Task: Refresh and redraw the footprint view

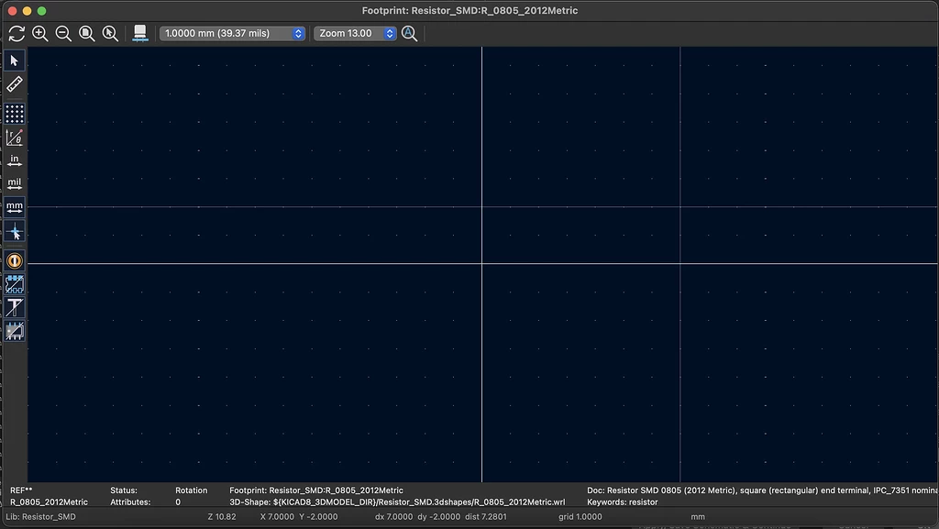Action: click(16, 33)
